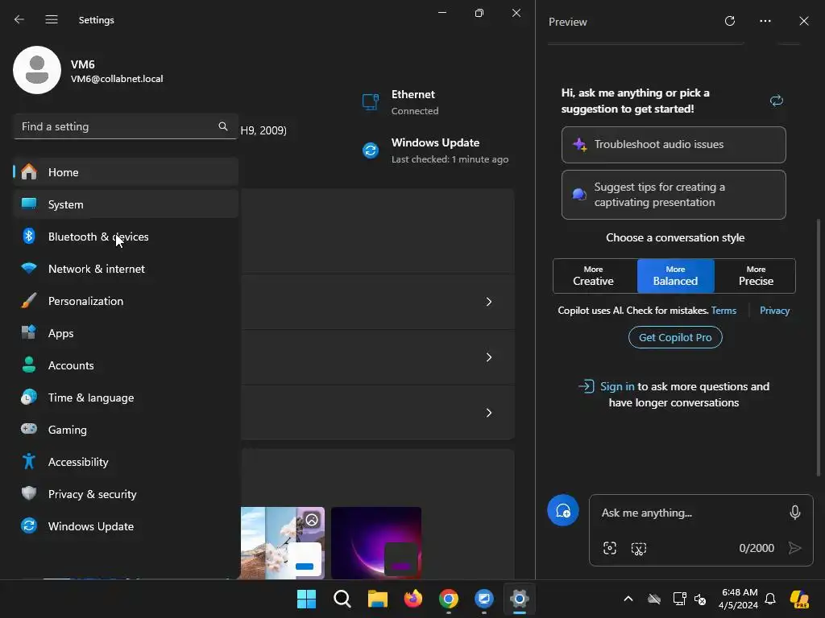825x618 pixels.
Task: Click the muted volume tray icon
Action: click(x=700, y=599)
